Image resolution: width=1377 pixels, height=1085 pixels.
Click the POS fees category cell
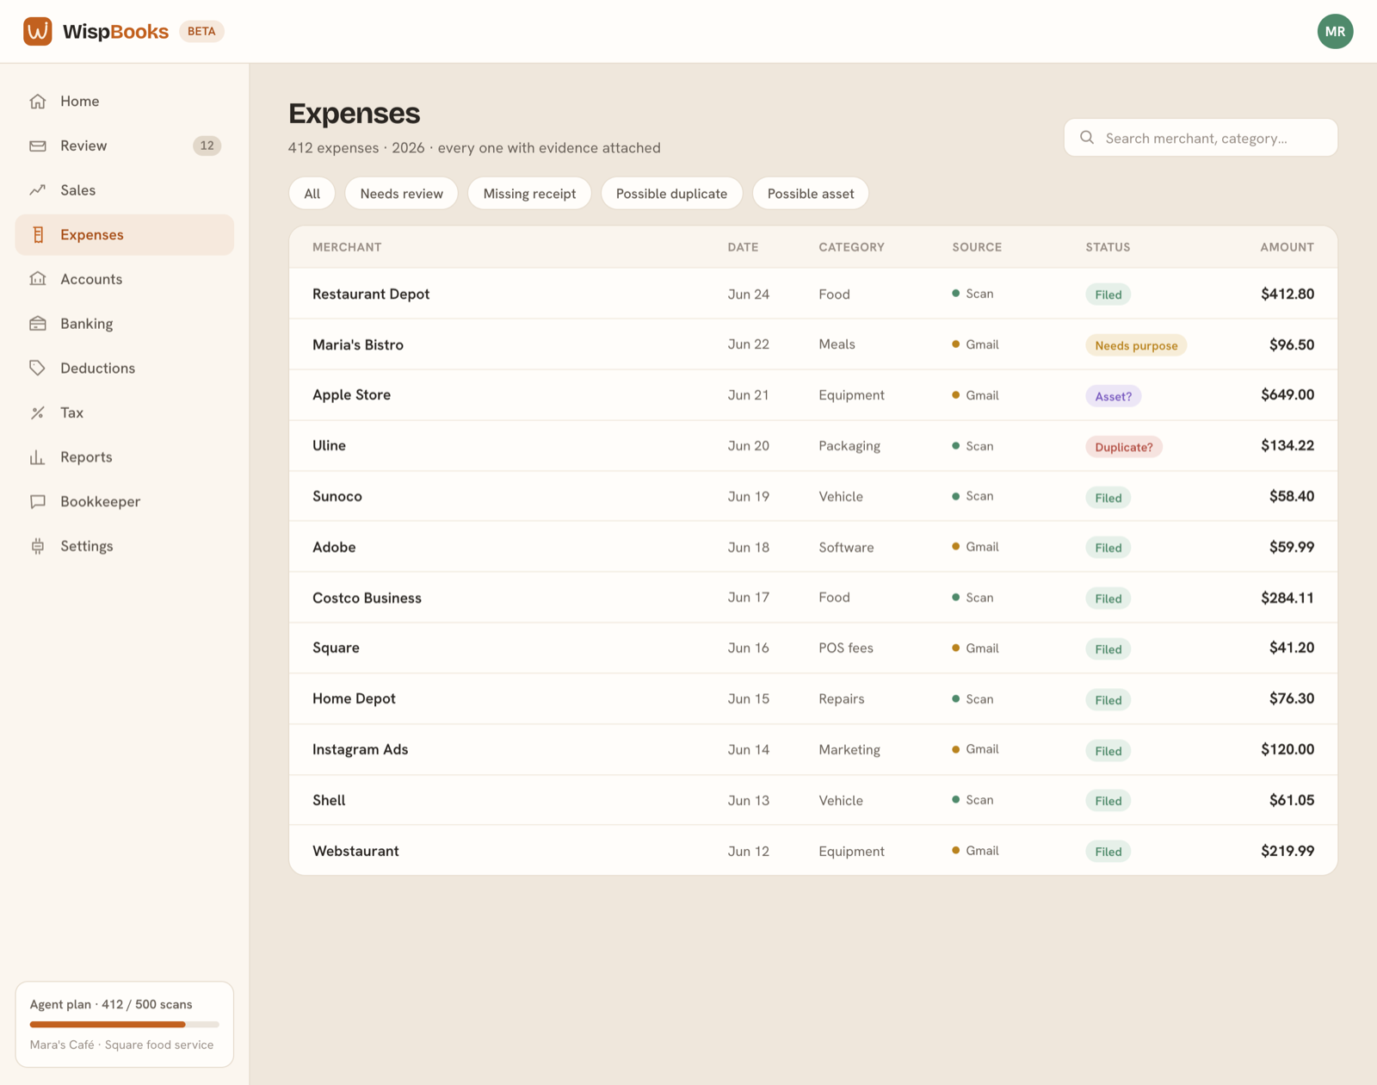pos(846,648)
